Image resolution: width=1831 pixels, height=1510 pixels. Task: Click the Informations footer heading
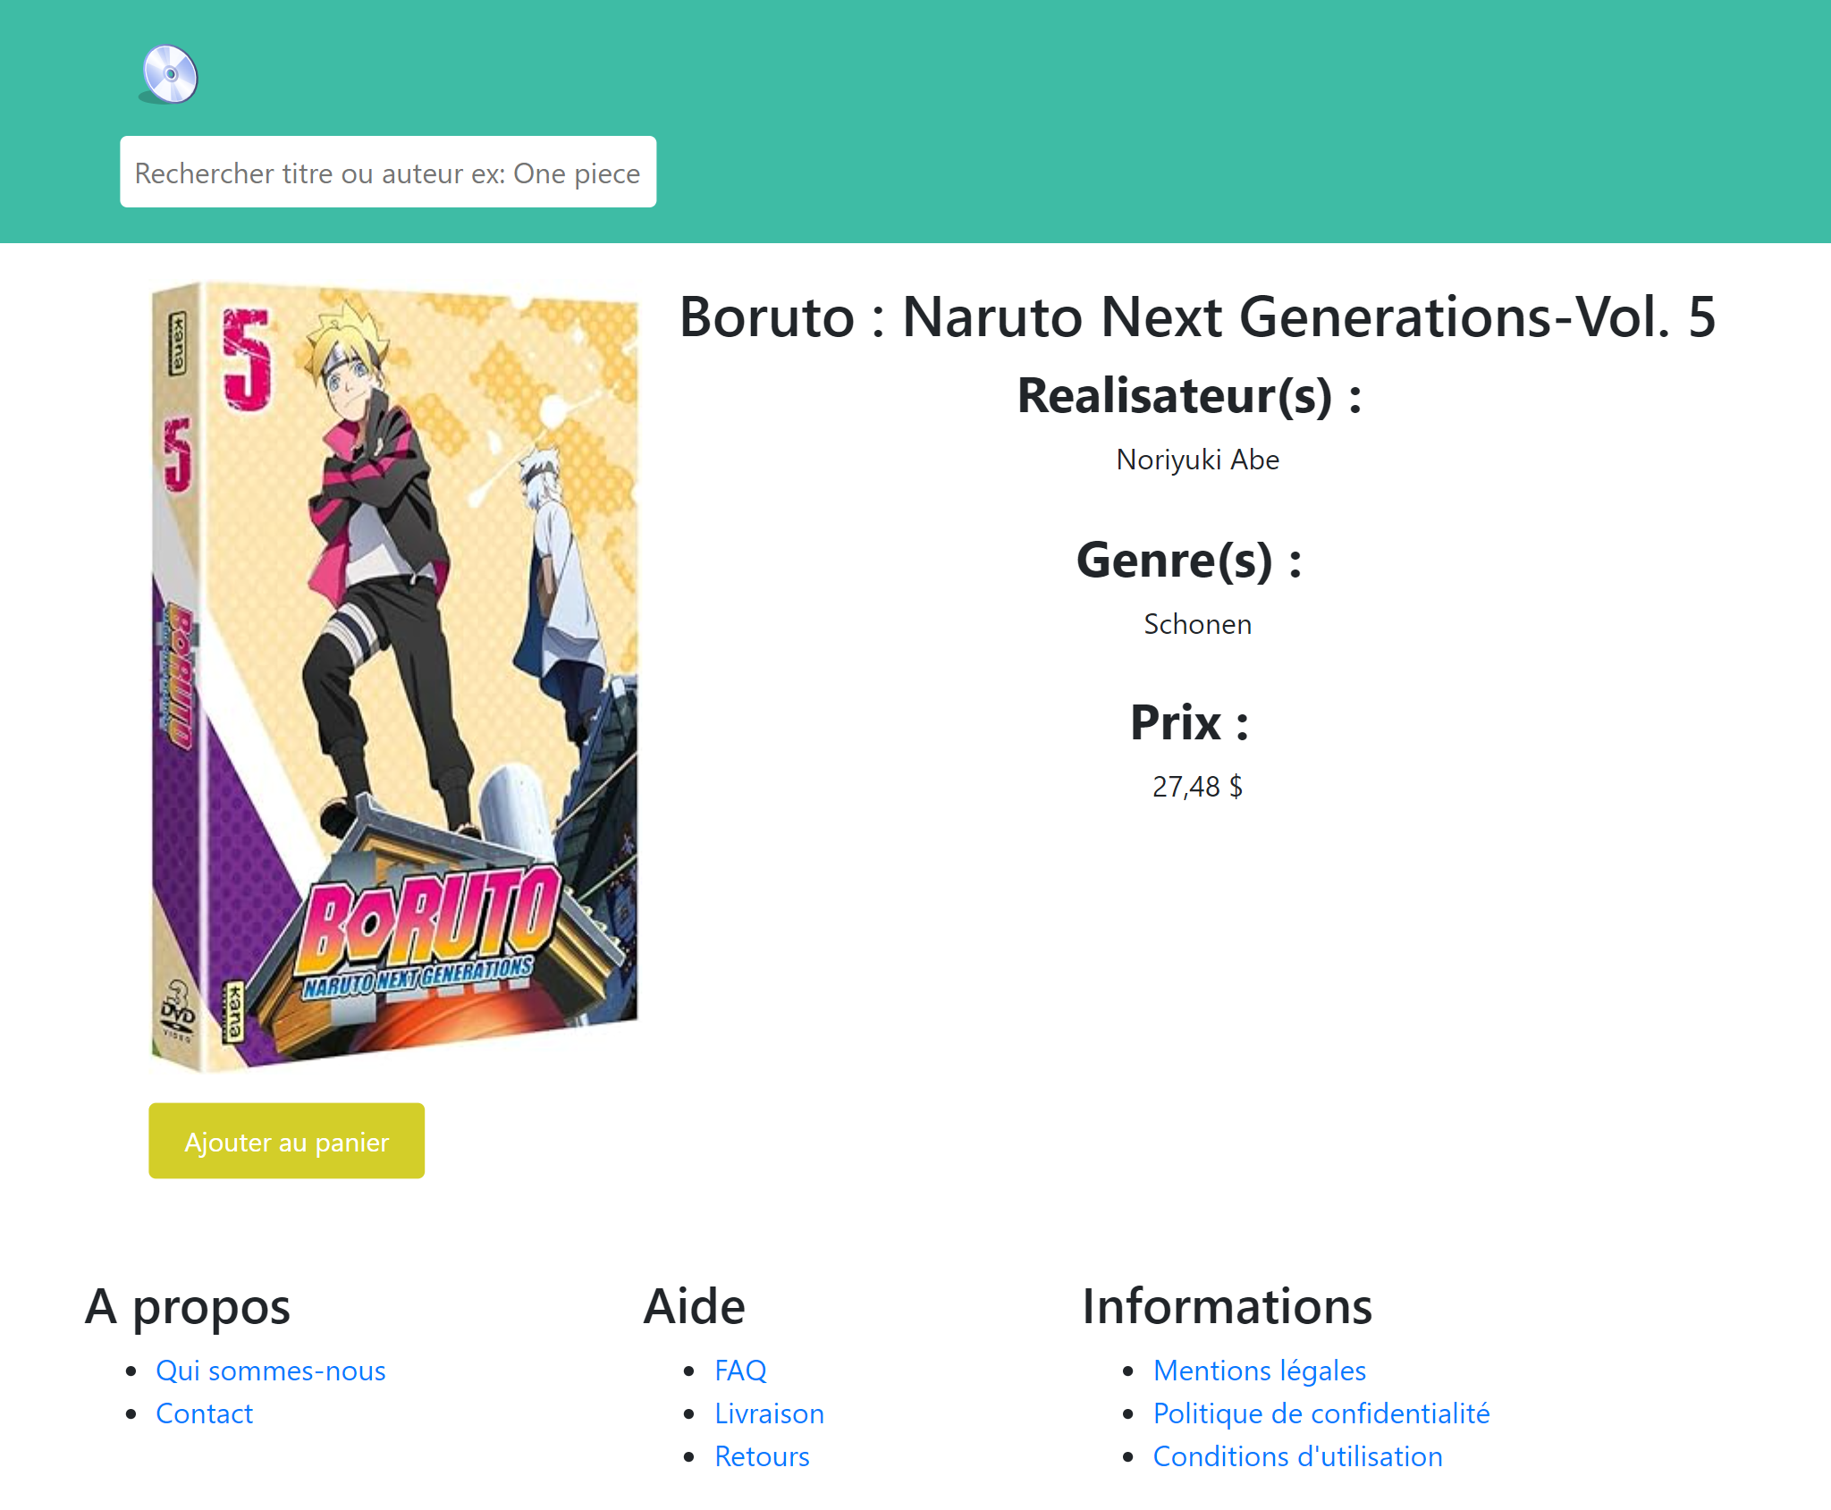(1227, 1306)
